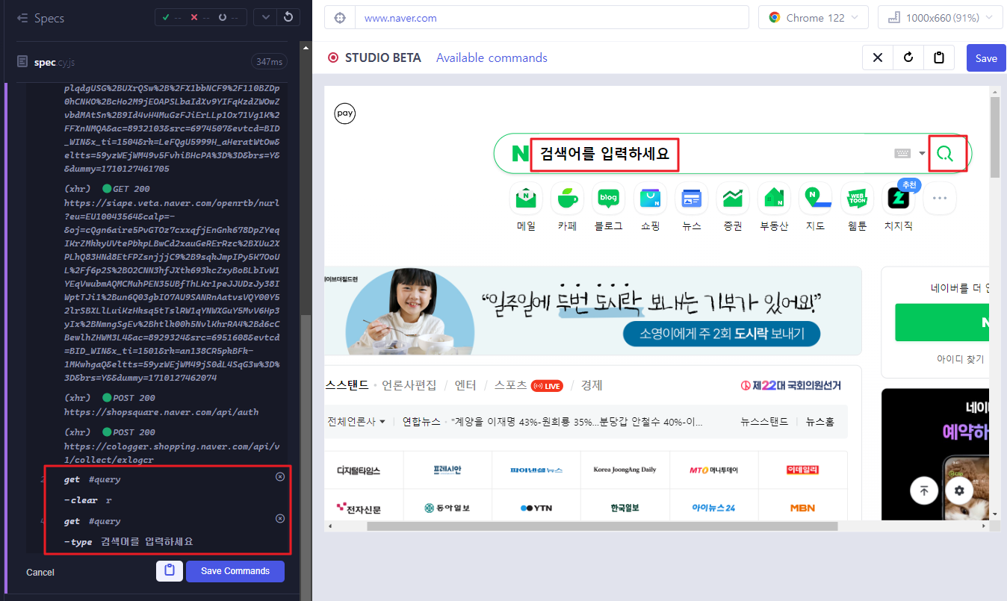Open the Korea JoongAng Daily logo
The image size is (1007, 601).
pos(625,470)
